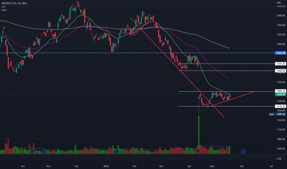Click the Dec time axis label
This screenshot has height=169, width=287.
(76, 166)
